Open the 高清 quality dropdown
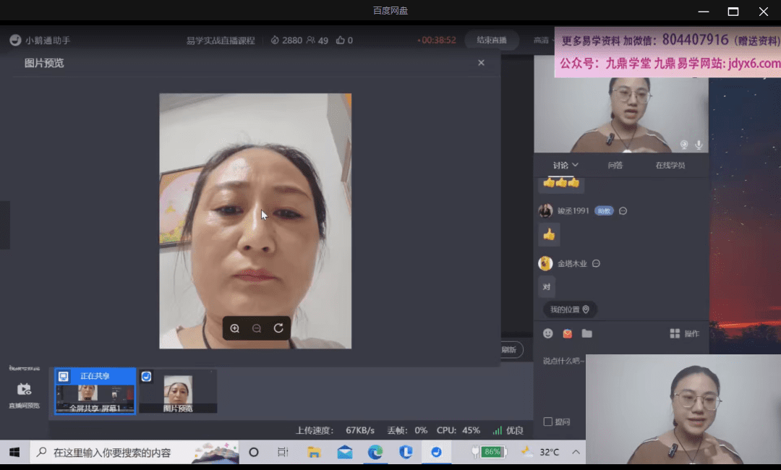The image size is (781, 470). (542, 40)
